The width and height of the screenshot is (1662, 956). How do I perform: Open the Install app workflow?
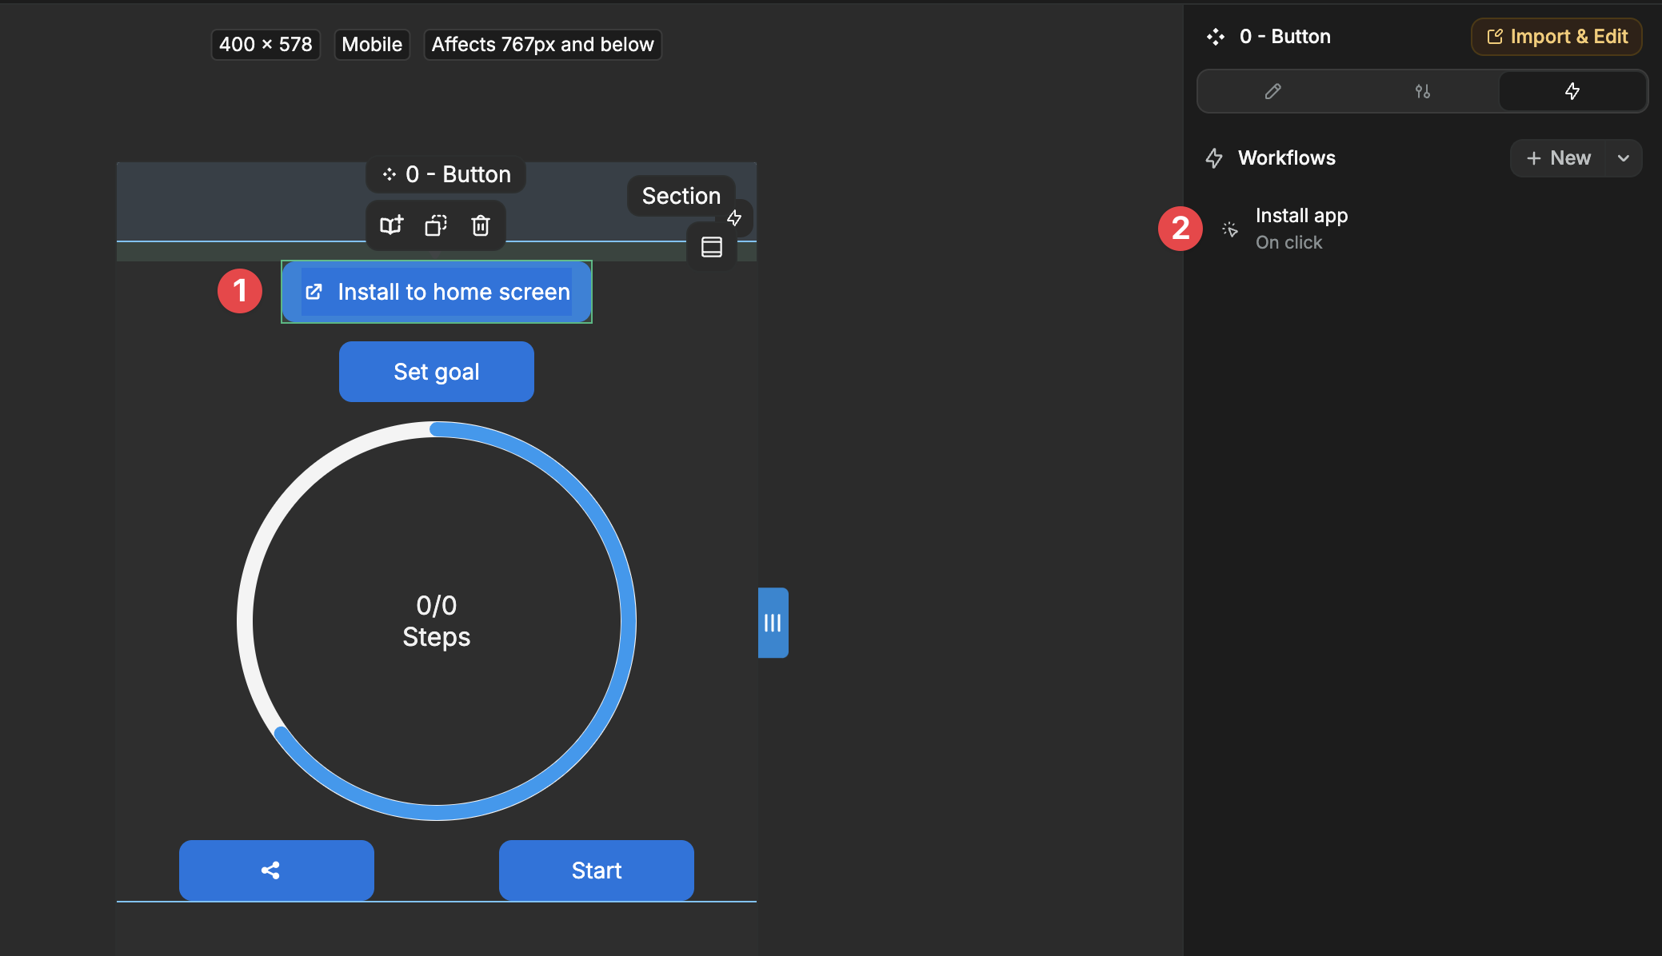point(1301,229)
